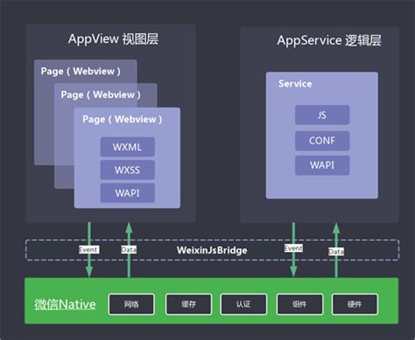
Task: Click the "AppService 逻辑层" heading
Action: [329, 40]
